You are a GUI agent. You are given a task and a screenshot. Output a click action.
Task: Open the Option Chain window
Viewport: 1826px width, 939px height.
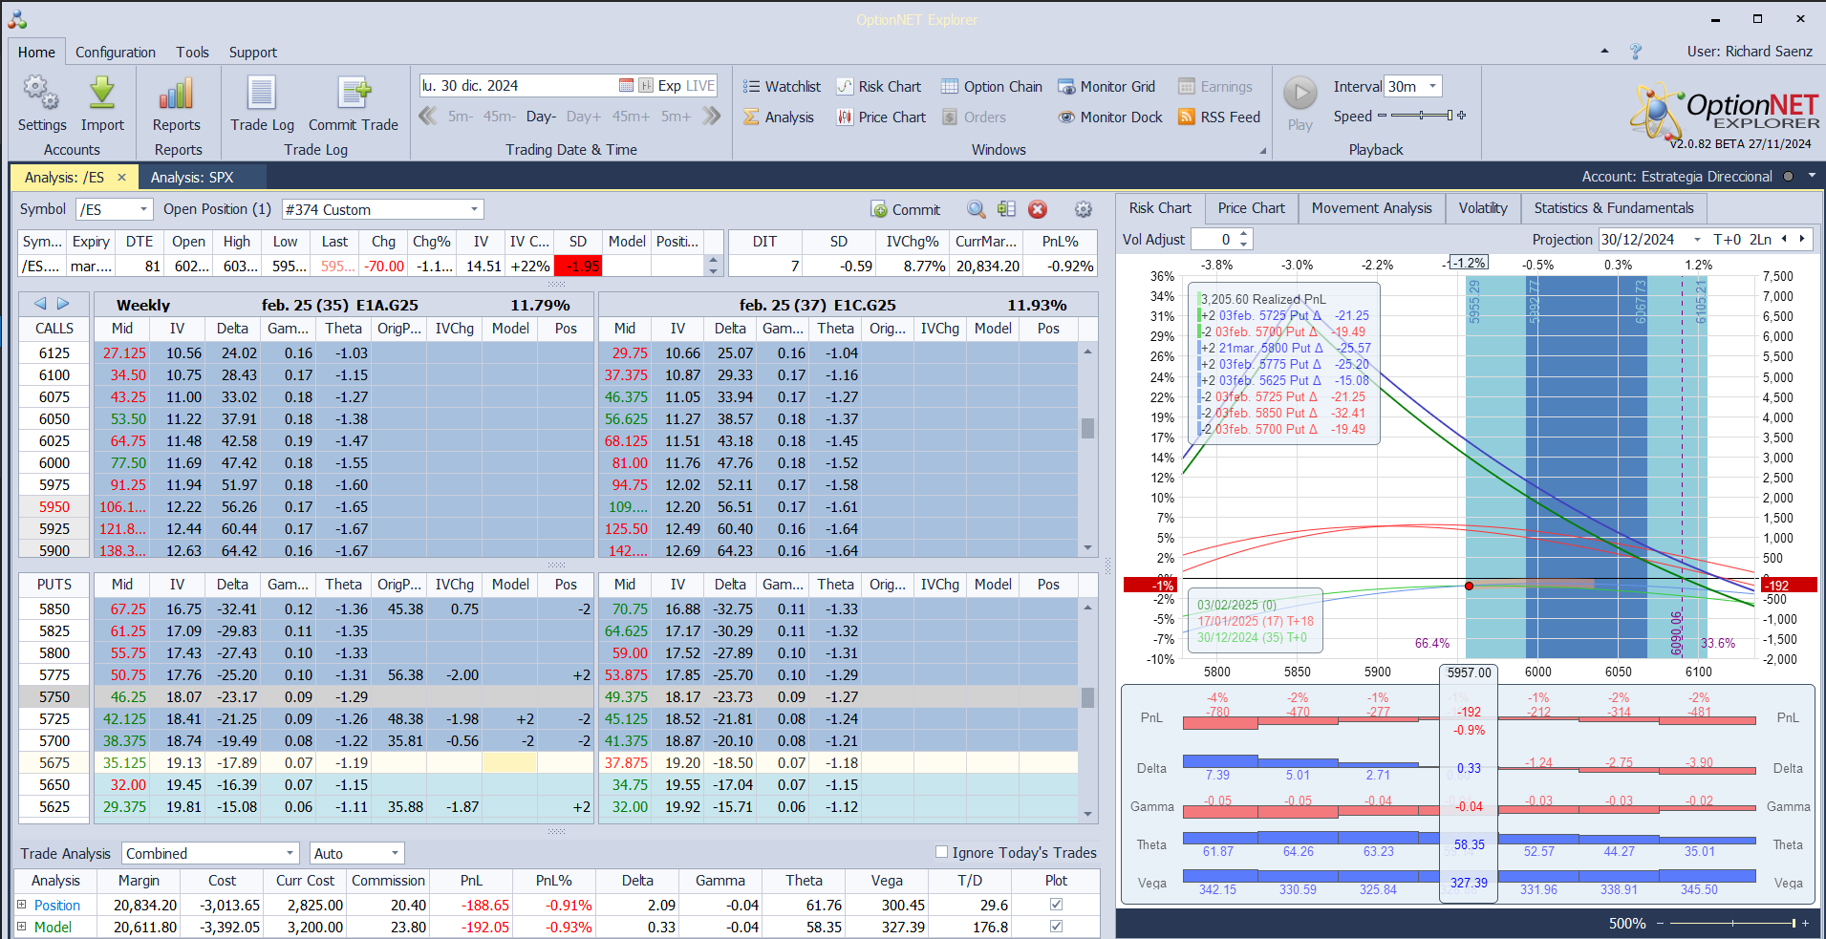click(x=992, y=87)
